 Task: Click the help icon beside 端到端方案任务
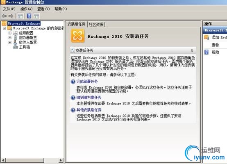tap(73, 98)
